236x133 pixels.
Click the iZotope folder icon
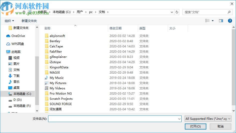click(47, 62)
